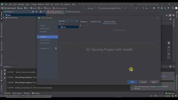Click the Project Structure back arrow
This screenshot has width=178, height=100.
[39, 22]
